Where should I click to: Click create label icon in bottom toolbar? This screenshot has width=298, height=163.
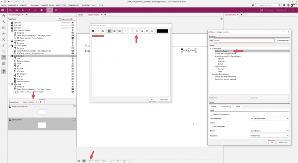[90, 161]
